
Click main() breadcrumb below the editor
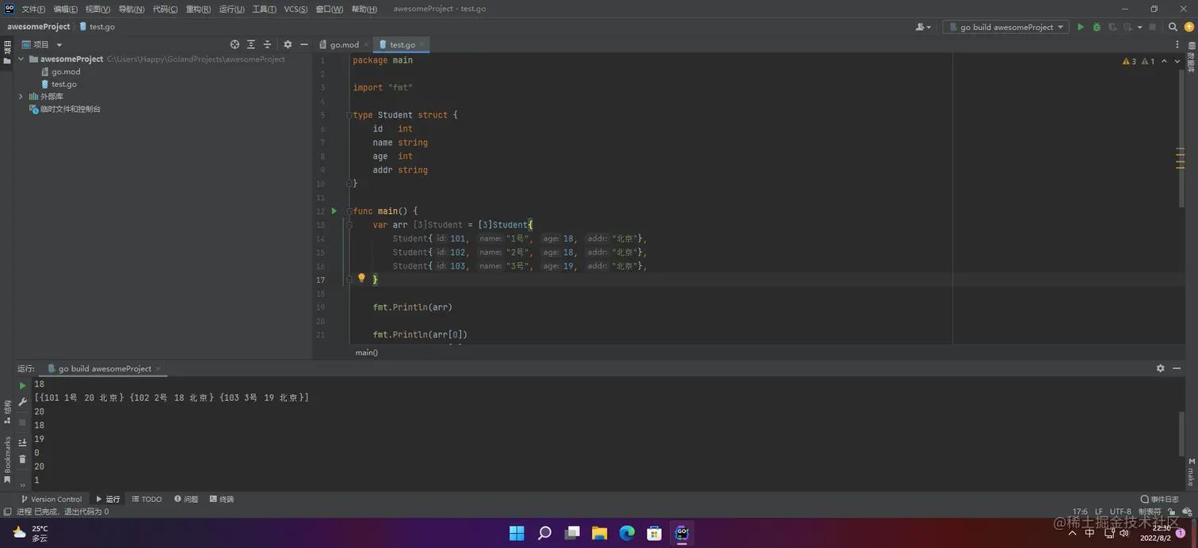pyautogui.click(x=366, y=352)
